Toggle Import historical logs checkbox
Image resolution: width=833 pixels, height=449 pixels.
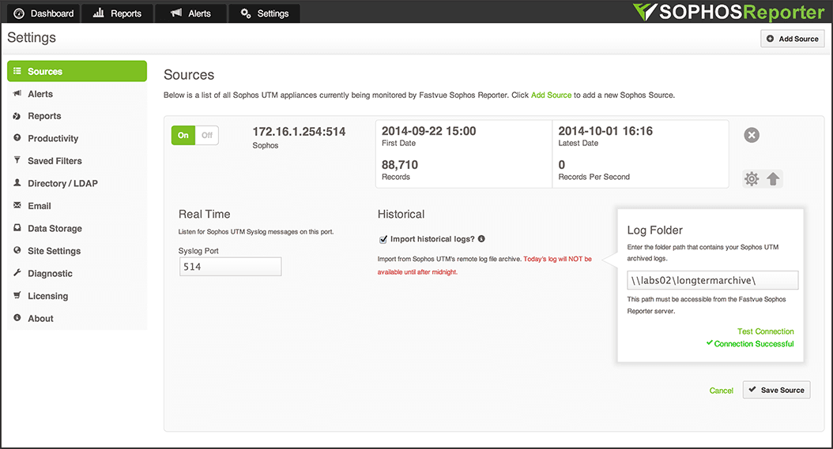(383, 240)
